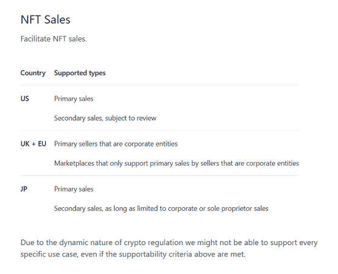338x274 pixels.
Task: Click the UK + EU row label
Action: 33,144
